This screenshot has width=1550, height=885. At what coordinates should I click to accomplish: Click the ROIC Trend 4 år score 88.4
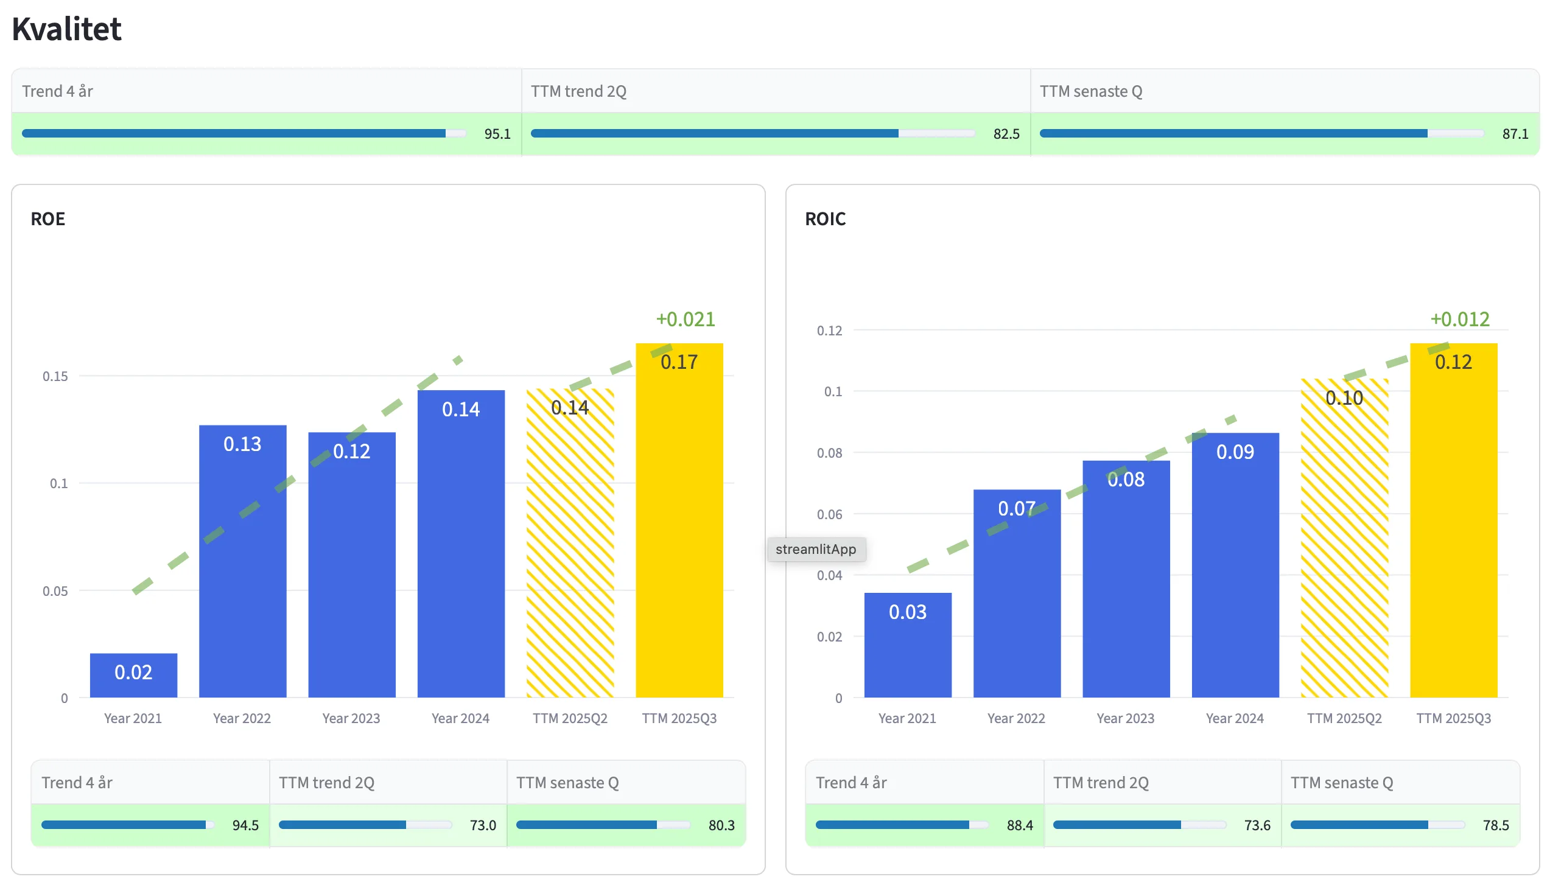(1020, 825)
